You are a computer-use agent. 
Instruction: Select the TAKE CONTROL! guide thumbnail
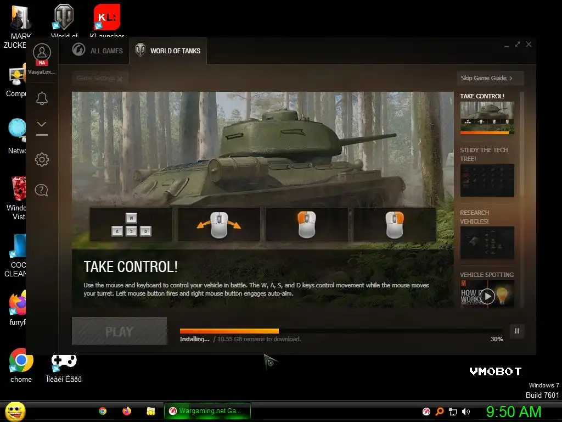487,118
